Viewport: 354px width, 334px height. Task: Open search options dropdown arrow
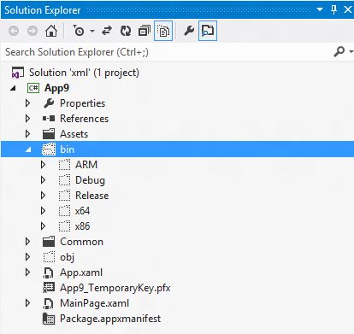point(351,51)
